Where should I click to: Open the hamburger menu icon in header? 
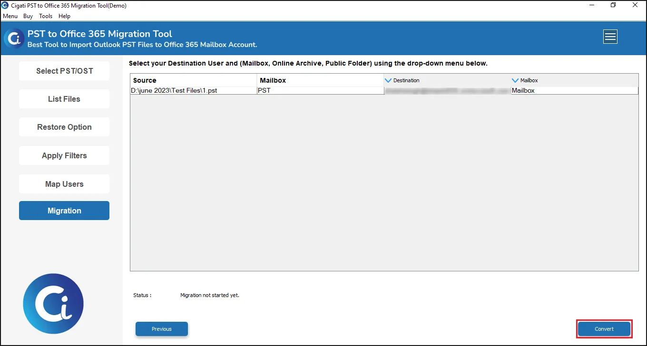(x=610, y=37)
